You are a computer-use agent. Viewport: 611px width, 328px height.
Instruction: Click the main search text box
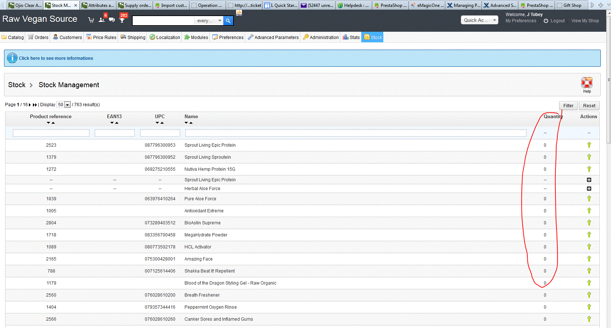tap(163, 21)
